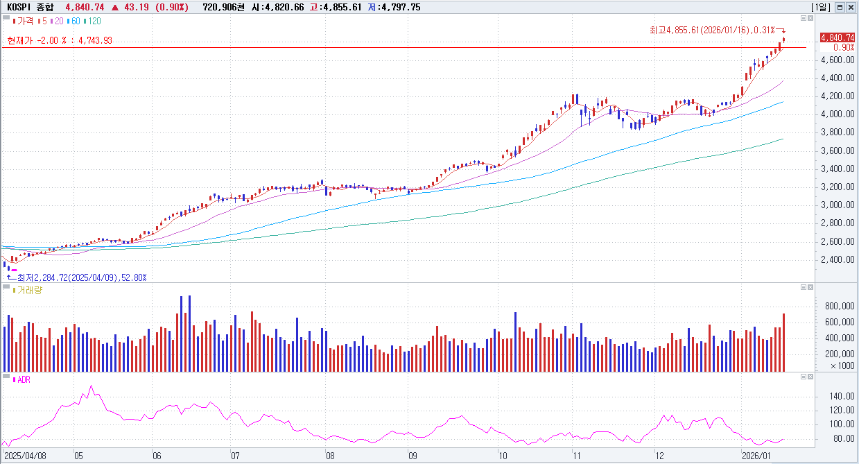The width and height of the screenshot is (859, 464).
Task: Click the 11 month marker on time axis
Action: [575, 456]
